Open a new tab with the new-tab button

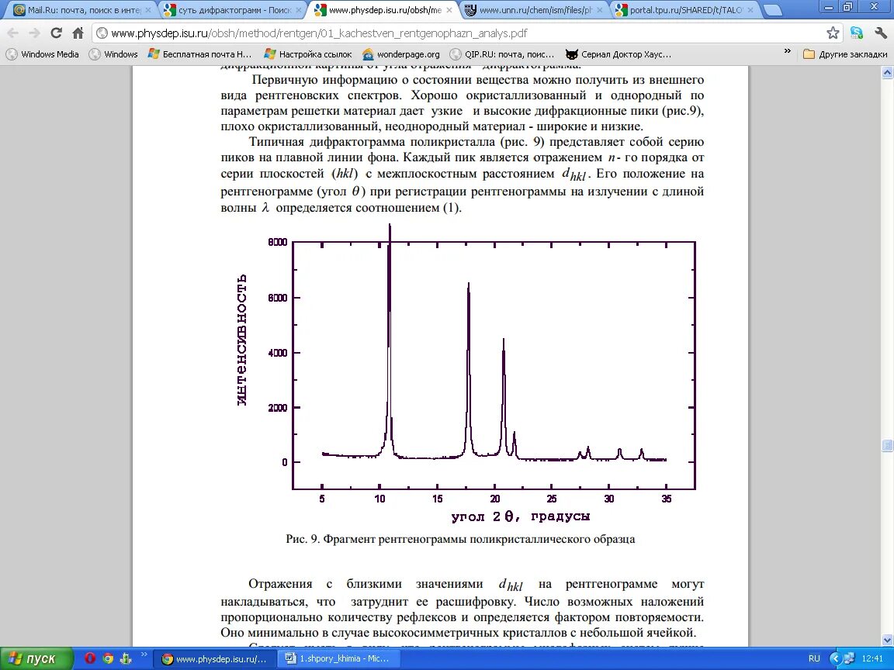click(x=773, y=10)
